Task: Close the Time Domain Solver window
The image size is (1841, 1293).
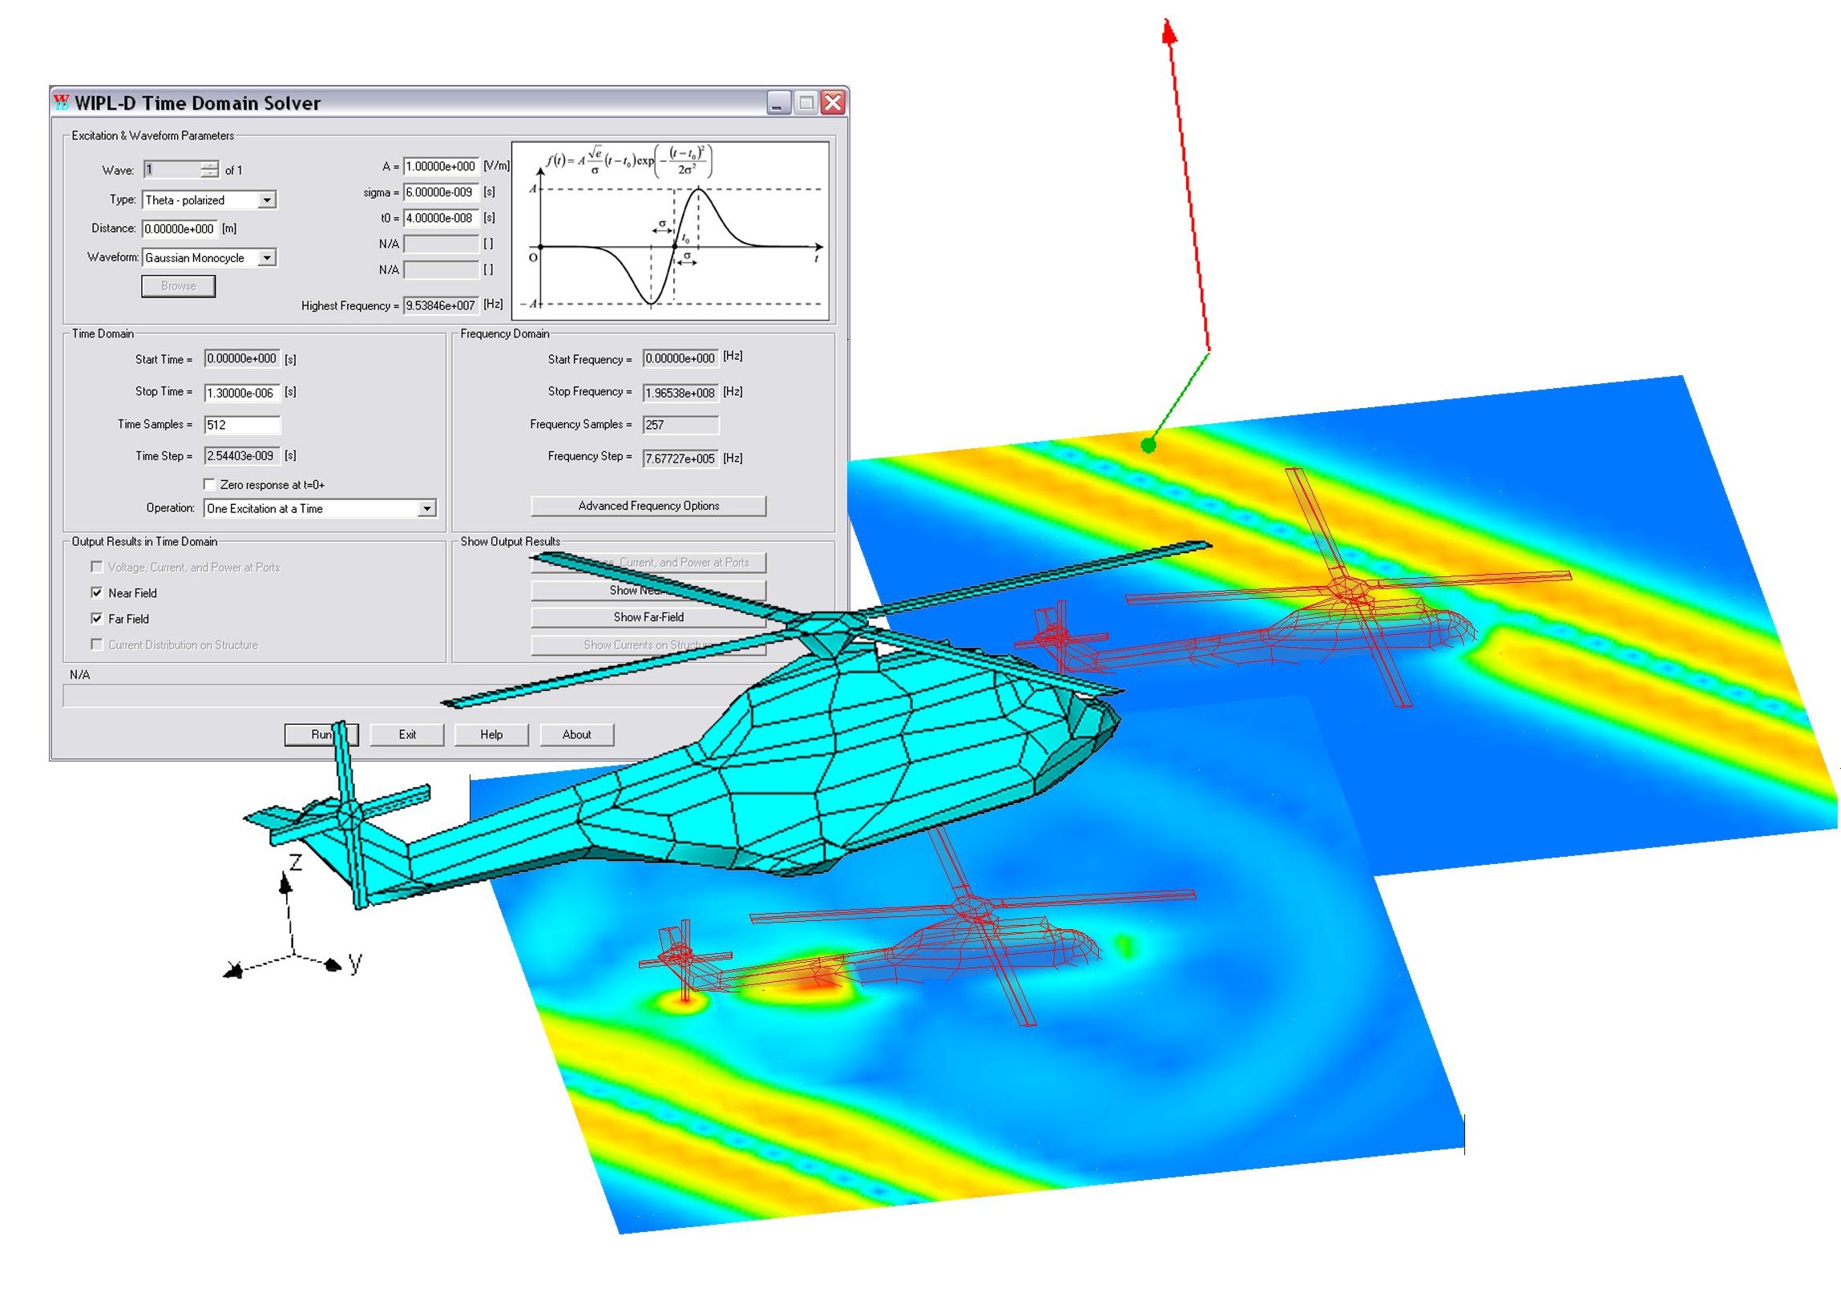Action: point(834,103)
